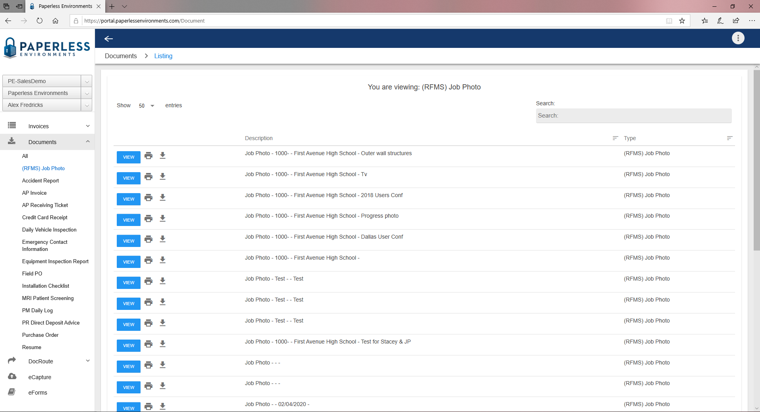Open the Show 50 entries dropdown
Viewport: 760px width, 412px height.
click(146, 106)
